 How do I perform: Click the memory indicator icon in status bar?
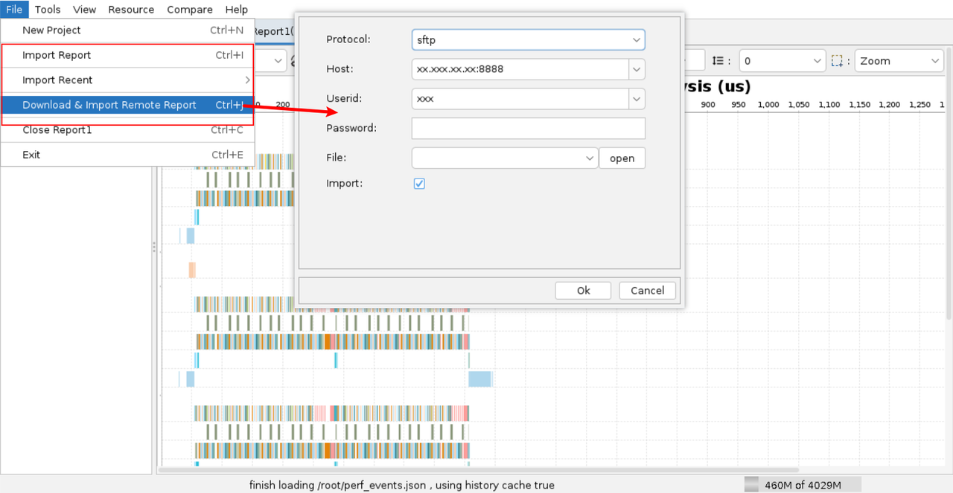click(x=752, y=485)
